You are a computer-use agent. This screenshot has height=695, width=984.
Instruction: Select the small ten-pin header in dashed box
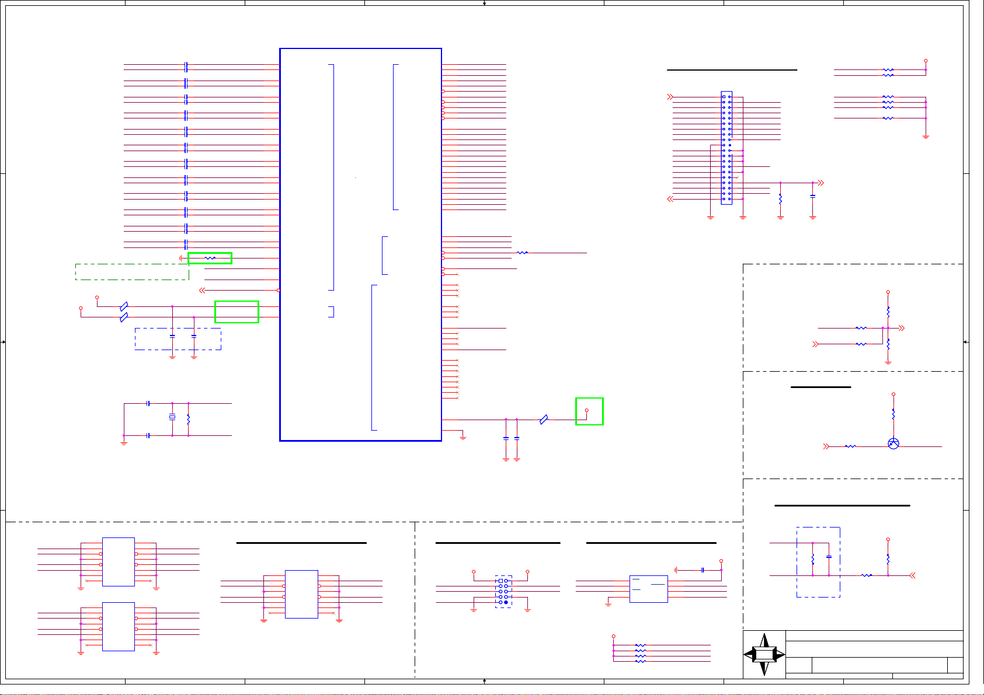pyautogui.click(x=503, y=592)
